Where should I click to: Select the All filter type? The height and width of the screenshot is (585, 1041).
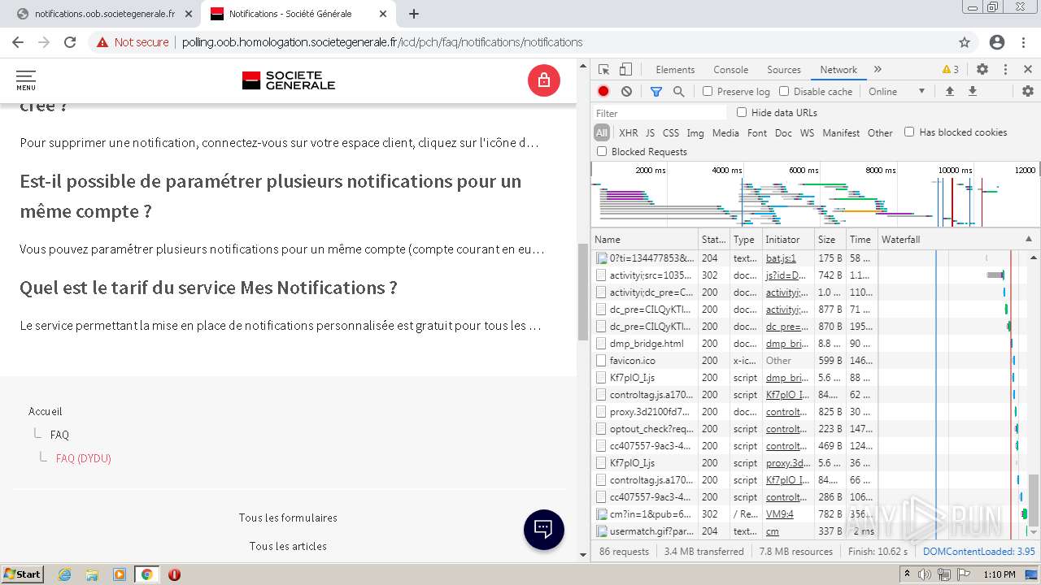point(602,132)
